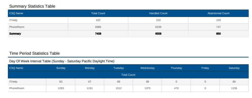Select the CSQ Name header in Day Of Week table
The width and height of the screenshot is (252, 98).
[16, 68]
